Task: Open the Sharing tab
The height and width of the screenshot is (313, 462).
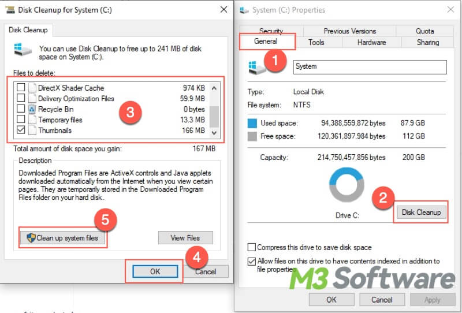Action: [x=428, y=42]
